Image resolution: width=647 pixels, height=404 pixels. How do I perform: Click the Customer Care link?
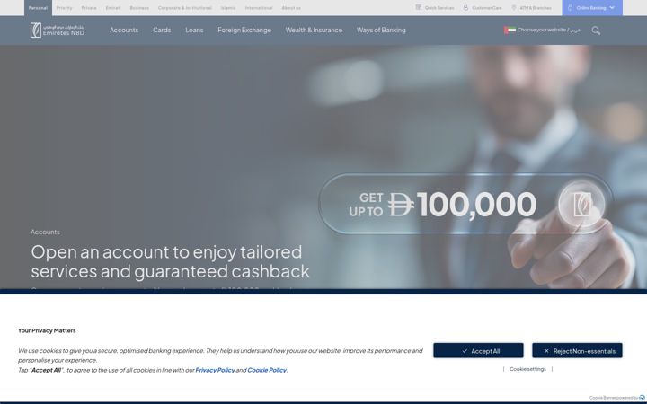(x=487, y=8)
